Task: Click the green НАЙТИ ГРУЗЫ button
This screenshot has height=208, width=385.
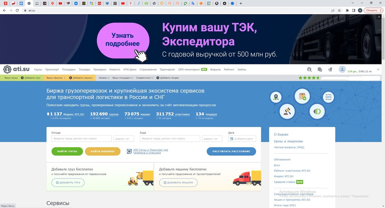Action: 67,151
